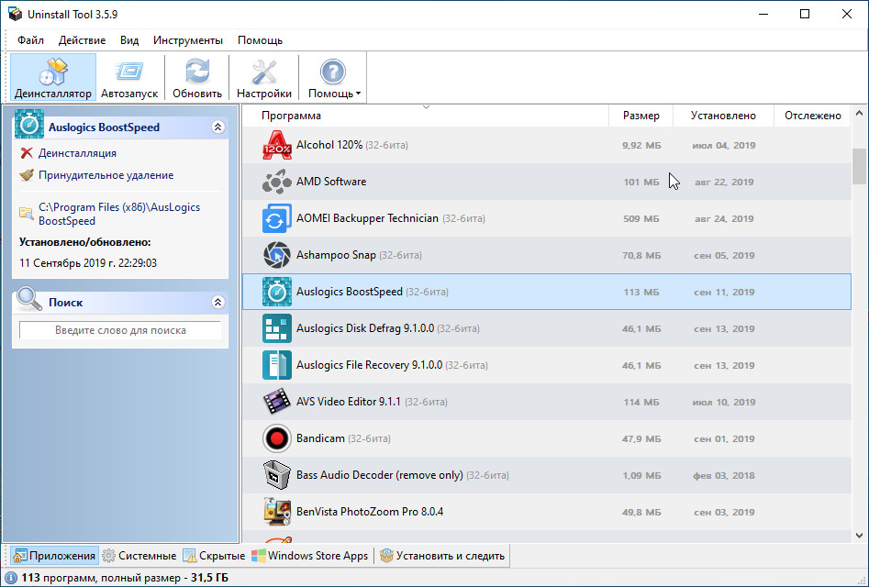The height and width of the screenshot is (587, 869).
Task: Click the program list vertical scrollbar thumb
Action: click(859, 166)
